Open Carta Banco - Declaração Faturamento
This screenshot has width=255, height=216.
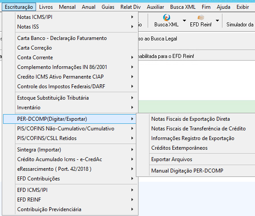tap(62, 38)
